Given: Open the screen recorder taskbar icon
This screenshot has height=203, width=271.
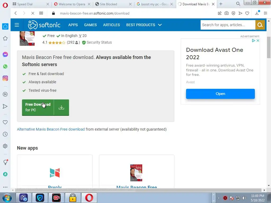Looking at the screenshot, I should pos(56,198).
